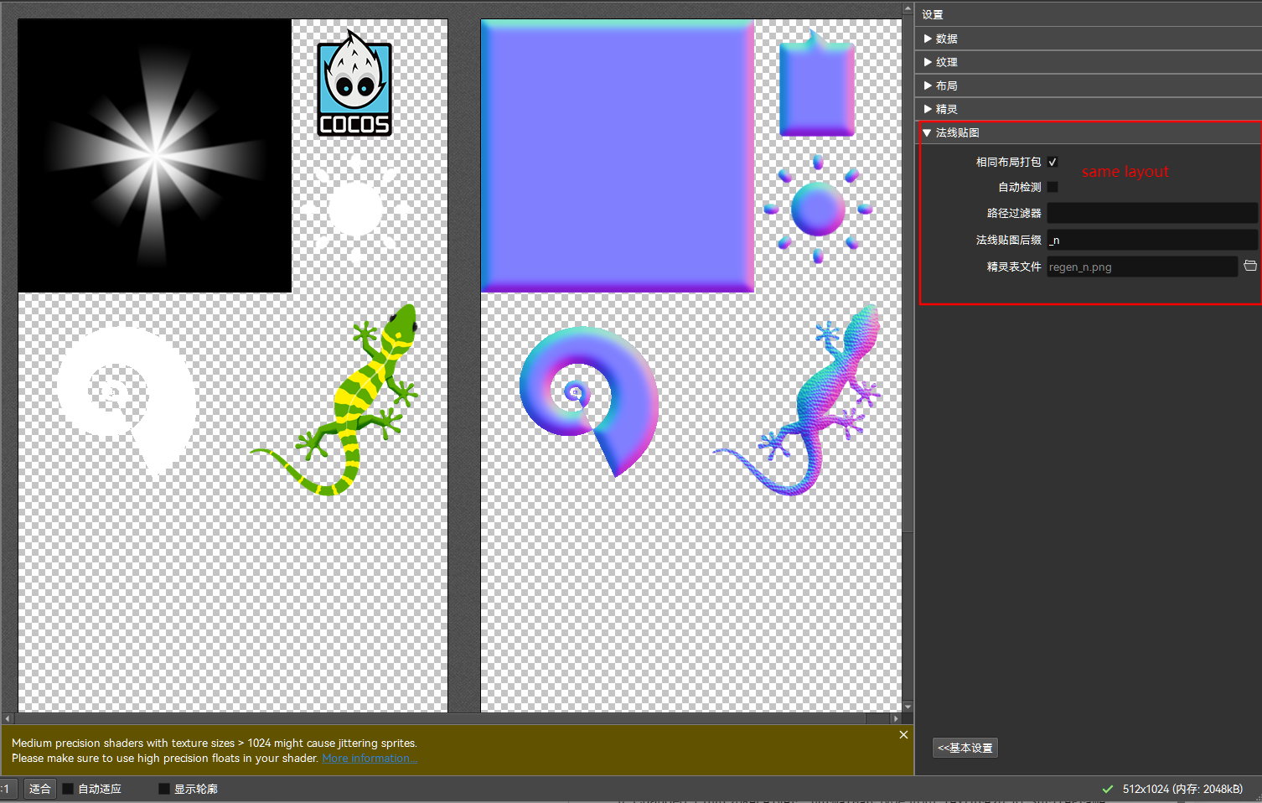Close the yellow precision warning banner
1262x803 pixels.
[x=903, y=734]
